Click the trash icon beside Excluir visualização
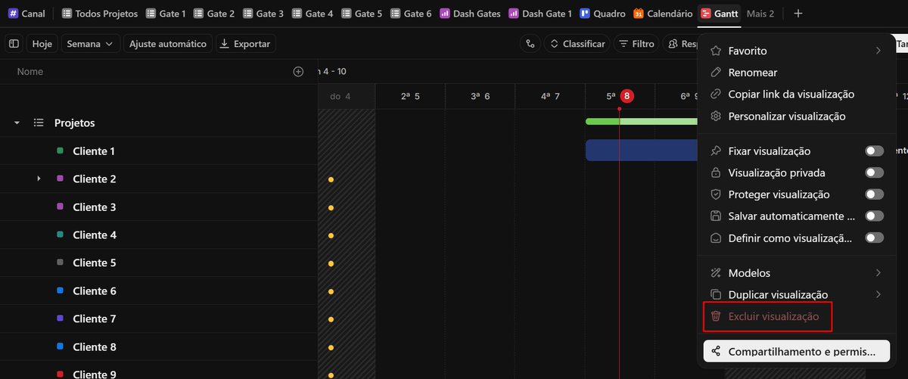The height and width of the screenshot is (379, 908). point(716,316)
